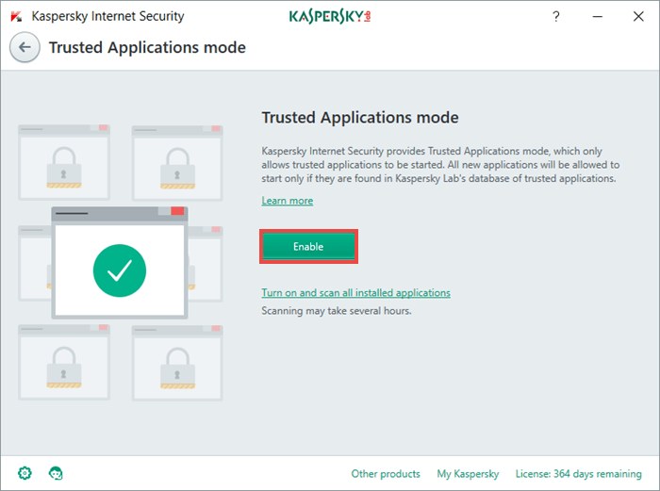Click the bottom-right locked window illustration
The image size is (660, 491).
point(176,360)
